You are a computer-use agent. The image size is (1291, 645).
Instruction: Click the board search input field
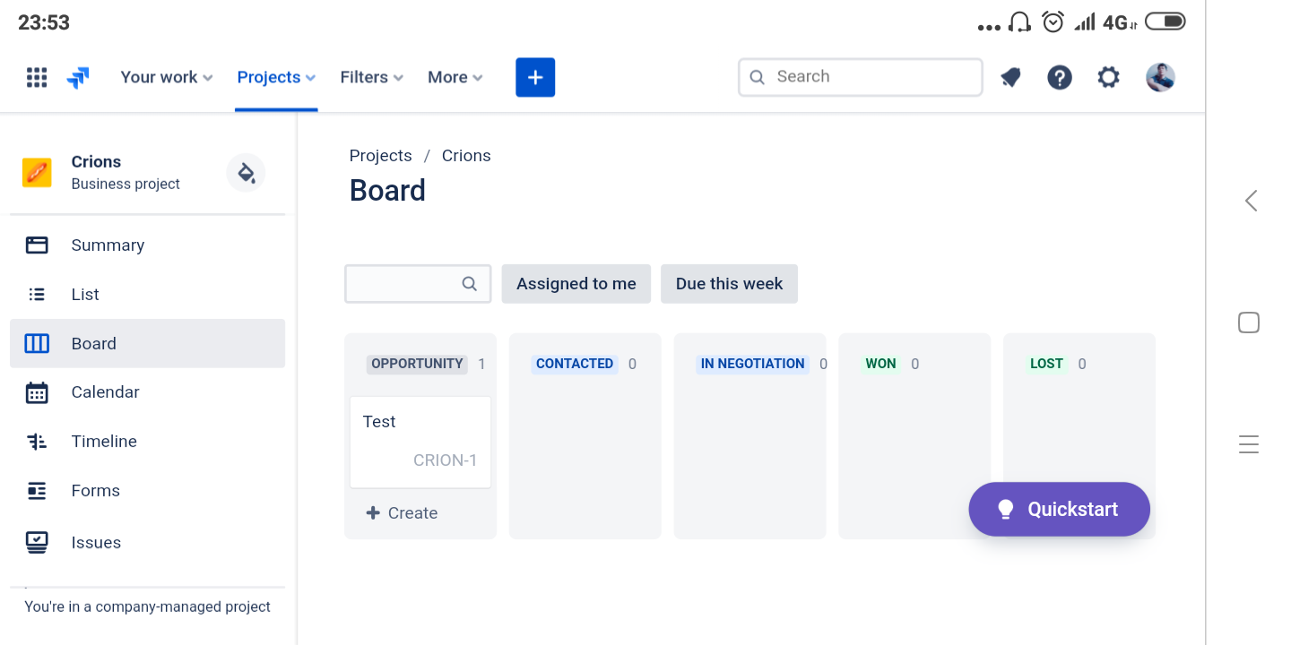coord(418,283)
